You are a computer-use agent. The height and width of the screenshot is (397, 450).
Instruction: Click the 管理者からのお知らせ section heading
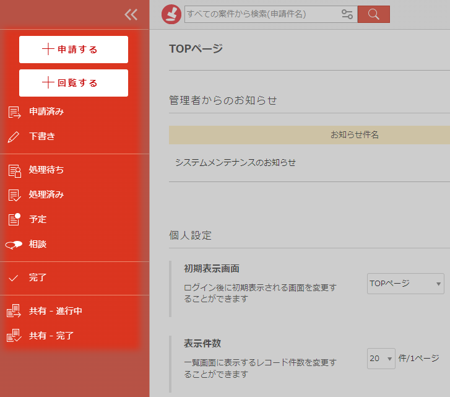pyautogui.click(x=223, y=100)
